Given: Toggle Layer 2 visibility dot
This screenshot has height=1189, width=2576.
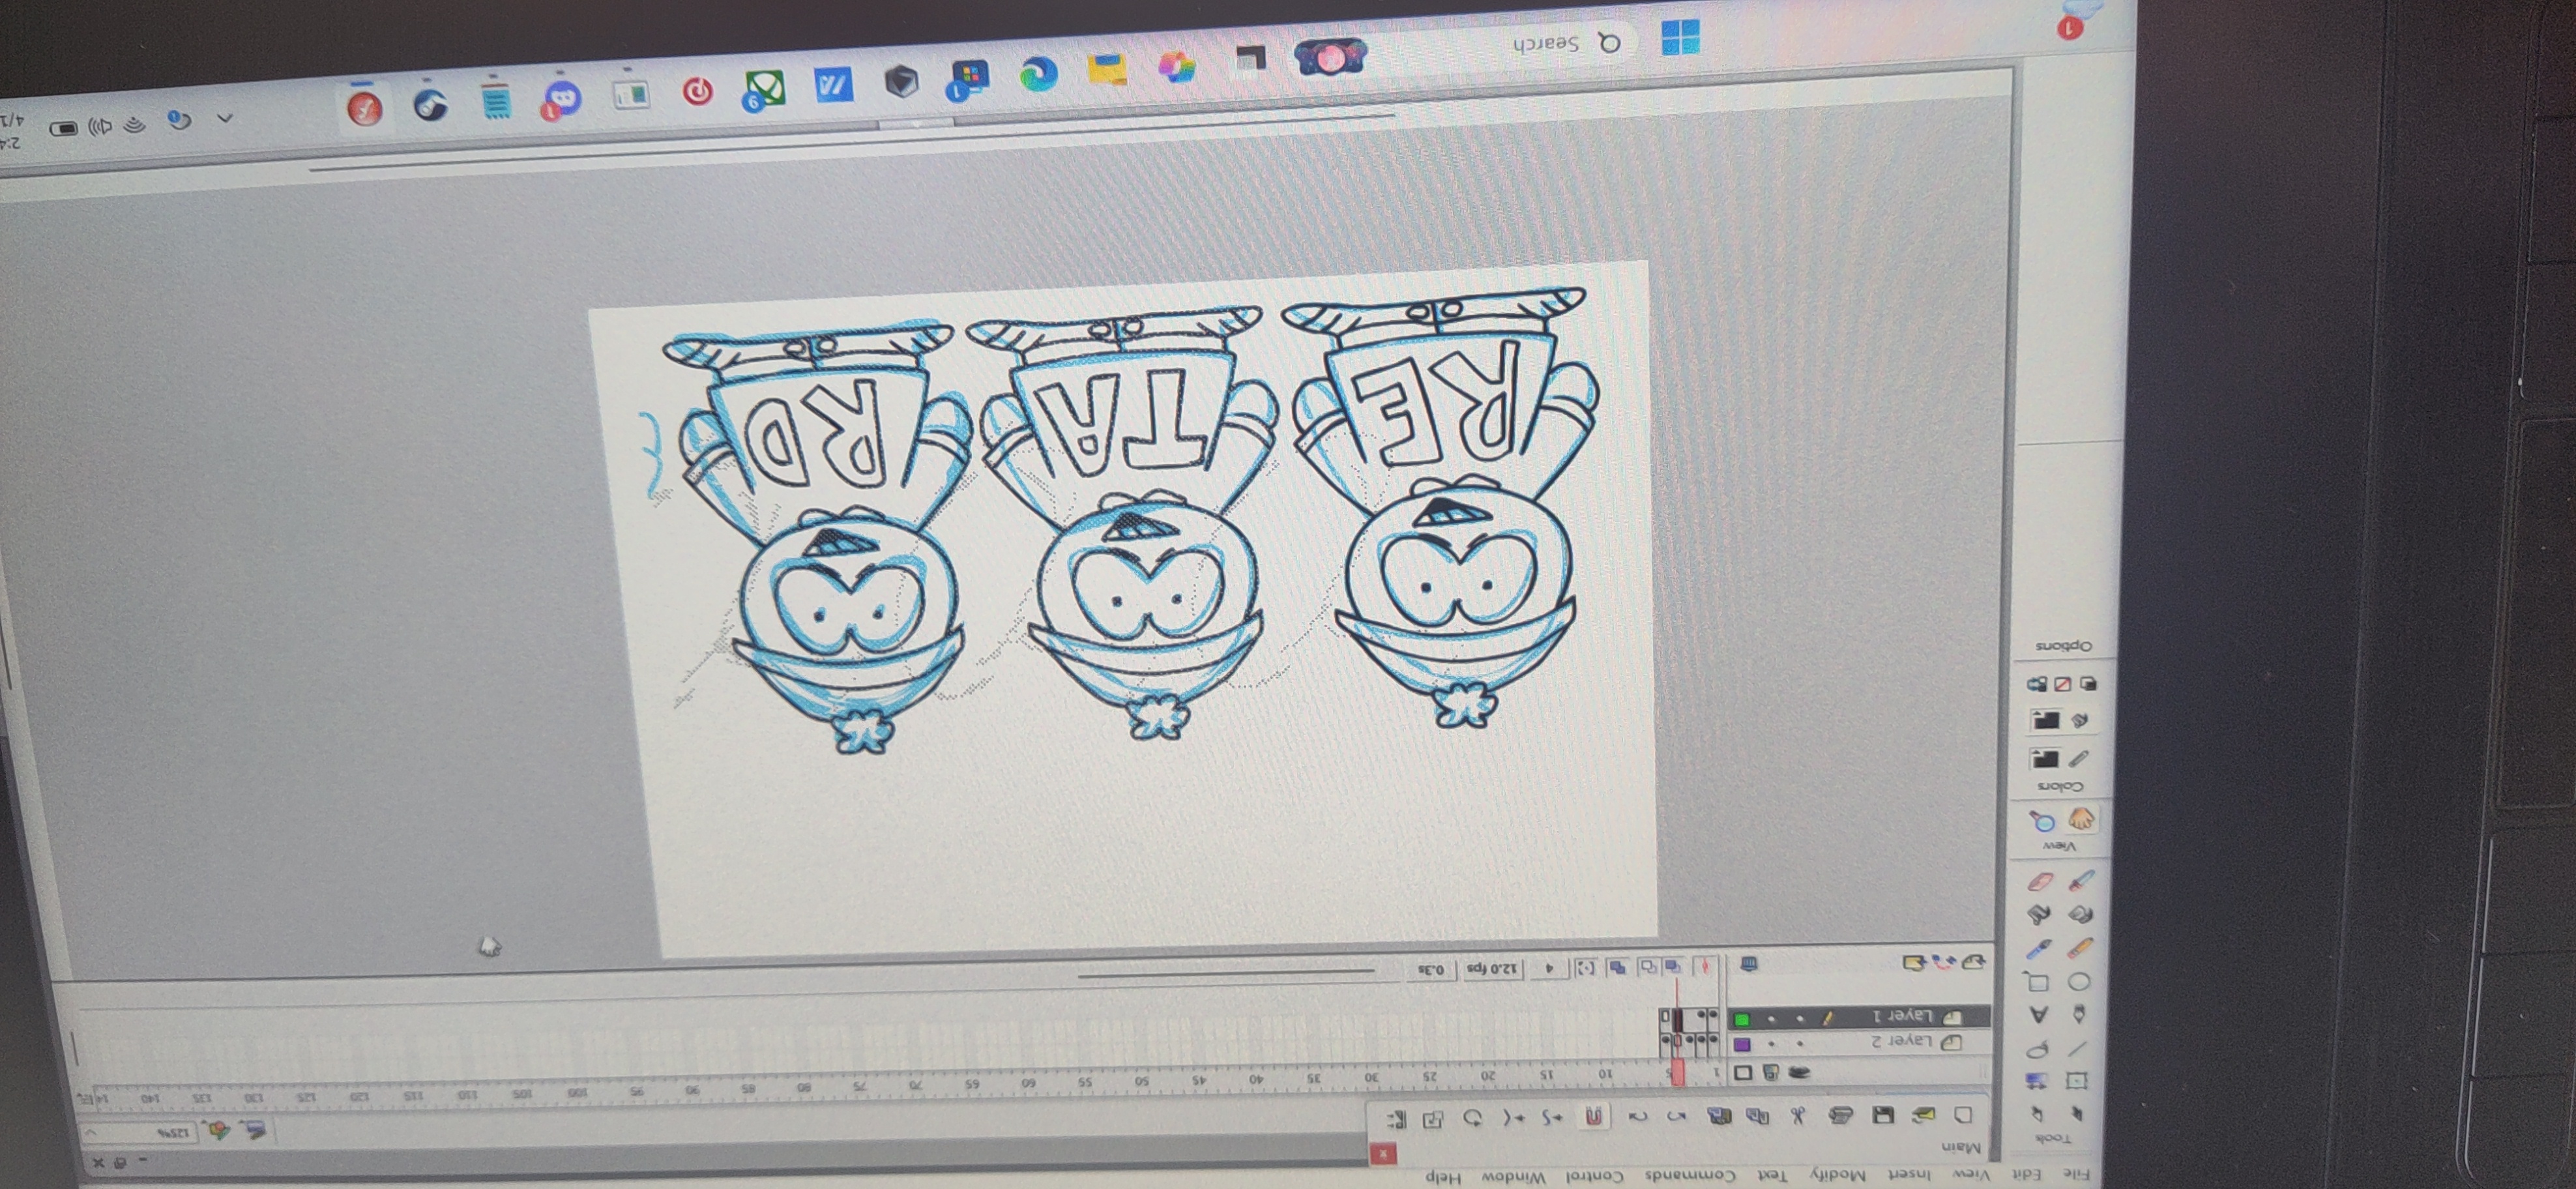Looking at the screenshot, I should 1800,1043.
